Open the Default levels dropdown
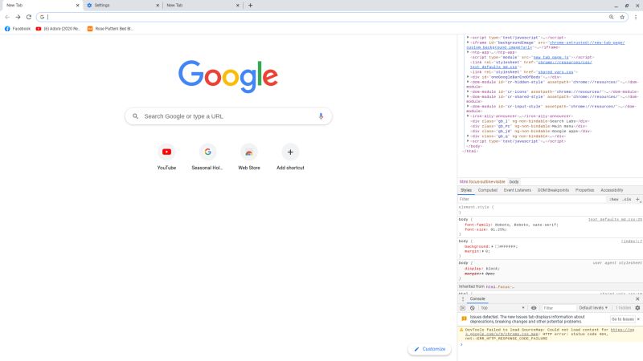This screenshot has height=361, width=643. (593, 308)
